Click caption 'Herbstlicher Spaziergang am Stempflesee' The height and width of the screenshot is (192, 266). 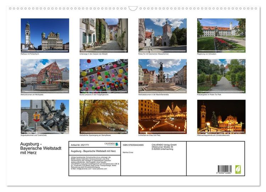tap(95, 135)
